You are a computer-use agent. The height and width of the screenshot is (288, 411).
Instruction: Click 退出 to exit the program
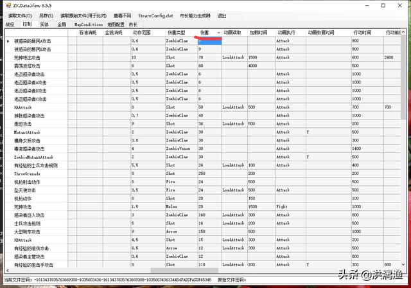tap(222, 15)
